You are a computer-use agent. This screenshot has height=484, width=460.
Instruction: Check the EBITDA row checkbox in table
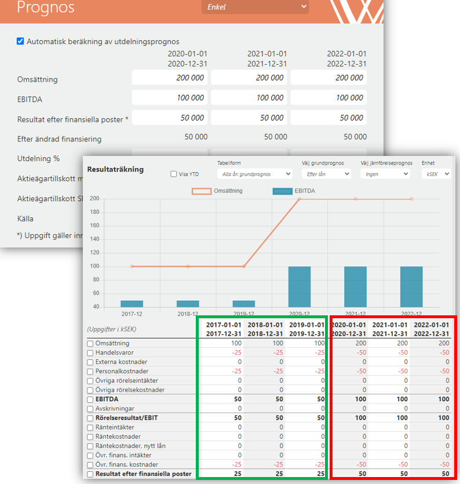coord(90,399)
